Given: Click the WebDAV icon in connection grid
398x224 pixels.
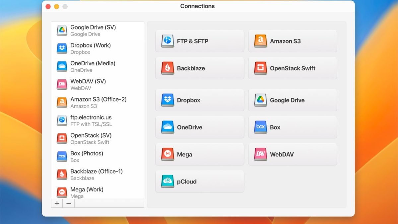Looking at the screenshot, I should pos(260,155).
